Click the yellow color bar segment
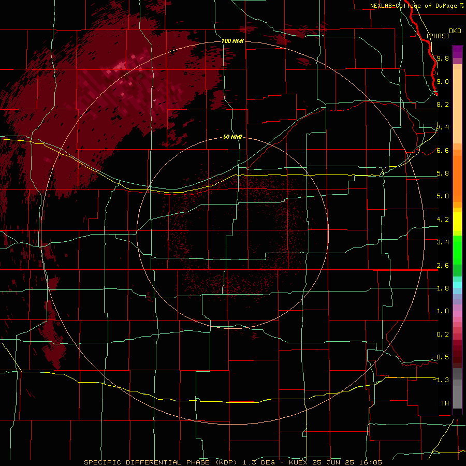Viewport: 466px width, 466px height. click(x=457, y=222)
